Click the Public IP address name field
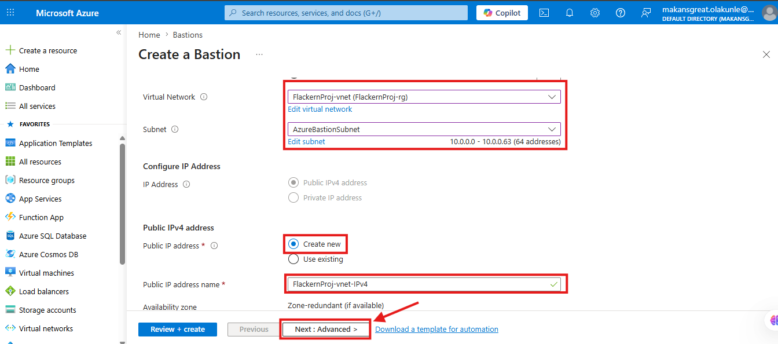Viewport: 778px width, 344px height. 424,284
